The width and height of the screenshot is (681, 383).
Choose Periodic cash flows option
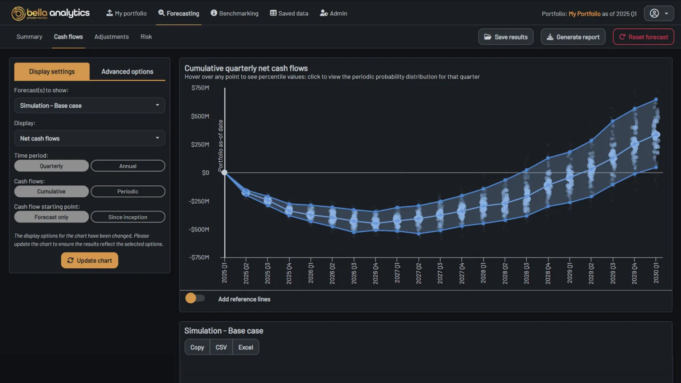pyautogui.click(x=128, y=191)
